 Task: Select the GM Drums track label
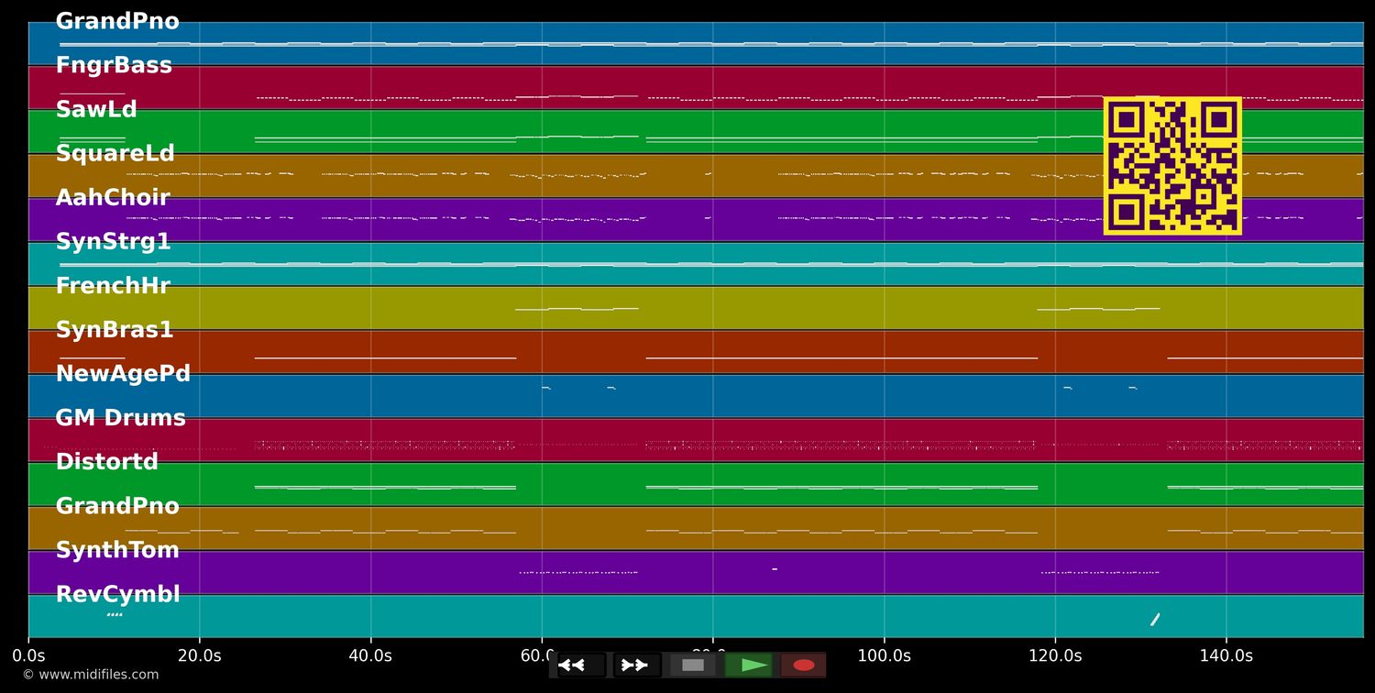120,418
